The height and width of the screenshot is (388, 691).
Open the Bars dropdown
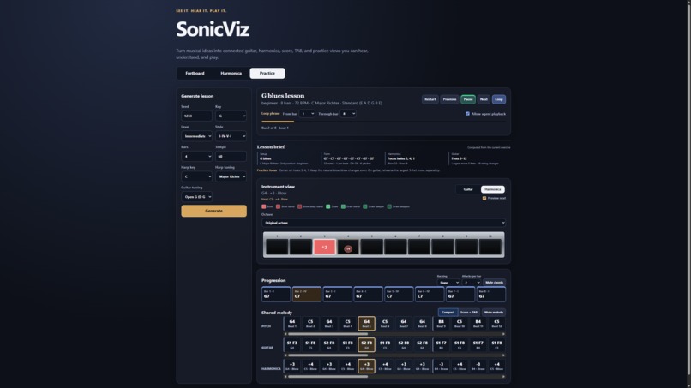pyautogui.click(x=196, y=157)
